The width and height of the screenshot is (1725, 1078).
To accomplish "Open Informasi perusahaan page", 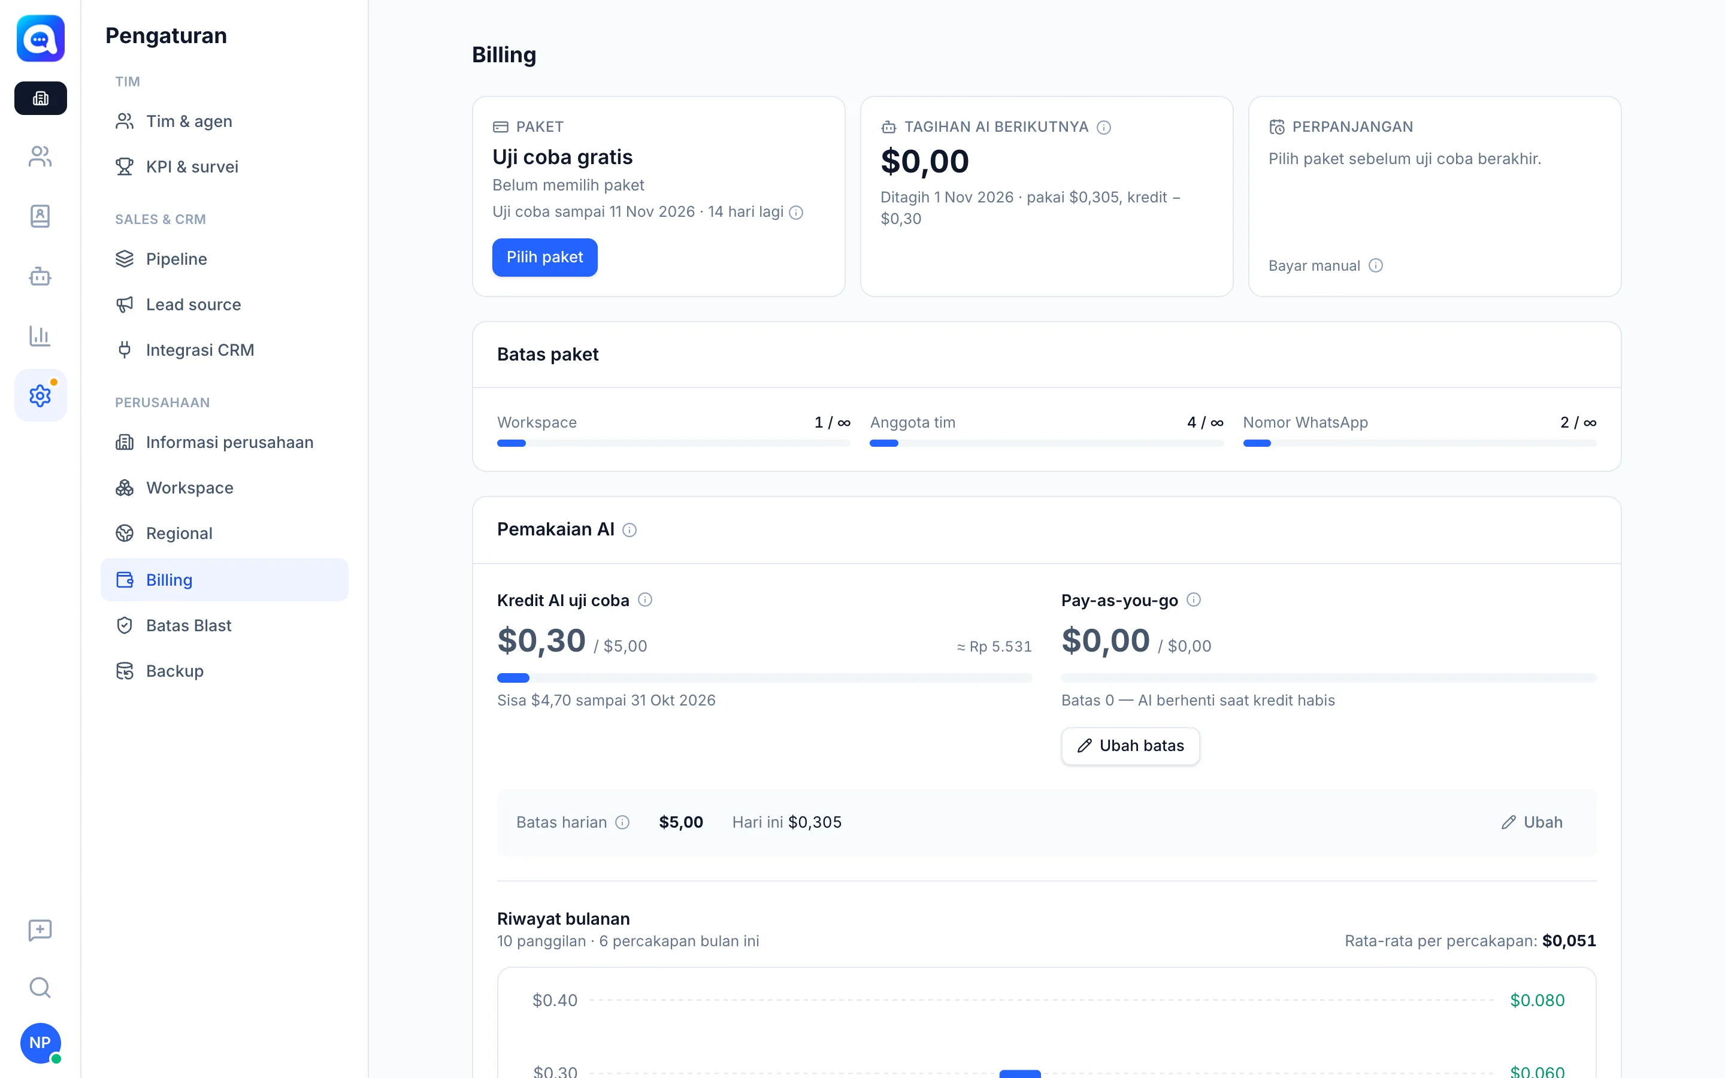I will pyautogui.click(x=225, y=442).
